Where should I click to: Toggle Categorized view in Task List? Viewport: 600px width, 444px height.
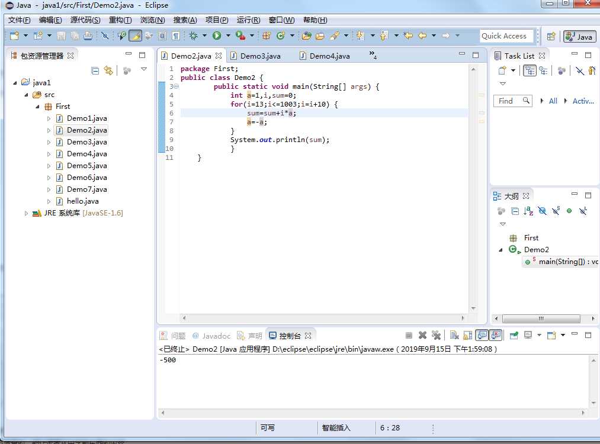pyautogui.click(x=530, y=70)
